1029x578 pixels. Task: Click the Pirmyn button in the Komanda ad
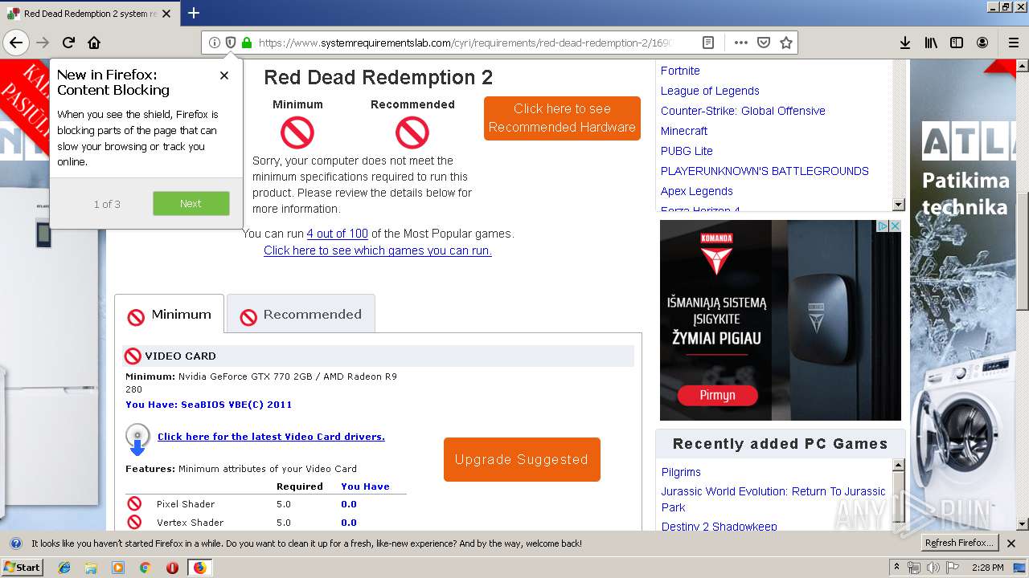717,395
